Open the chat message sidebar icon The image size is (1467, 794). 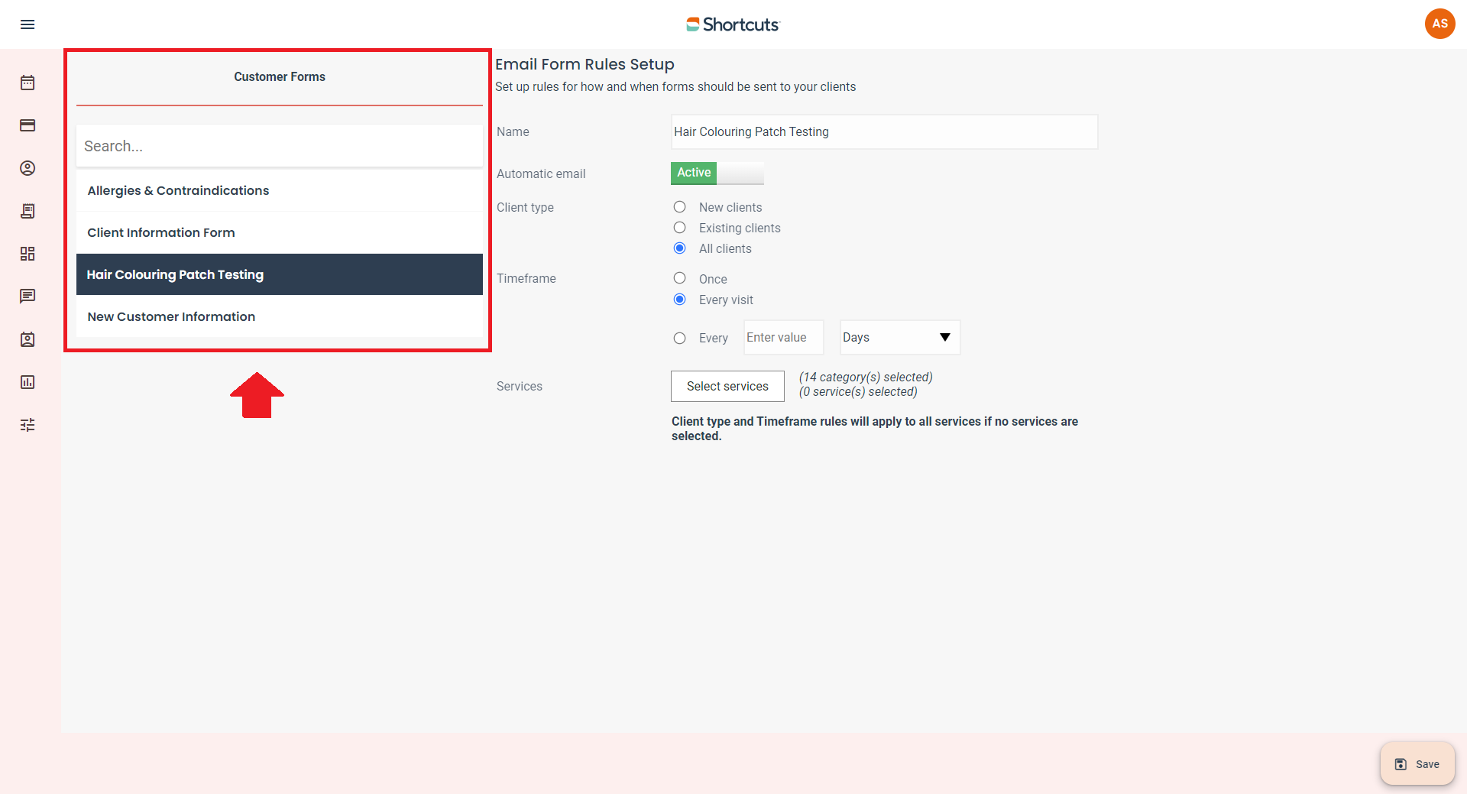(x=28, y=297)
